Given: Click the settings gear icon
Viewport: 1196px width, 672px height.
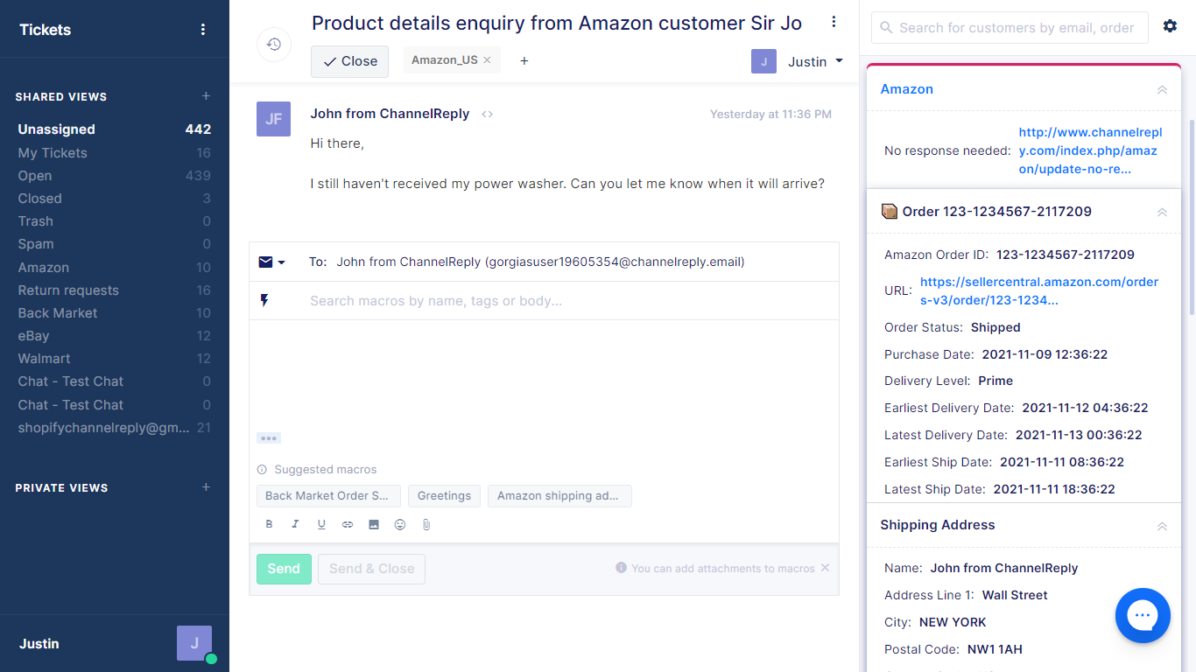Looking at the screenshot, I should (1170, 26).
